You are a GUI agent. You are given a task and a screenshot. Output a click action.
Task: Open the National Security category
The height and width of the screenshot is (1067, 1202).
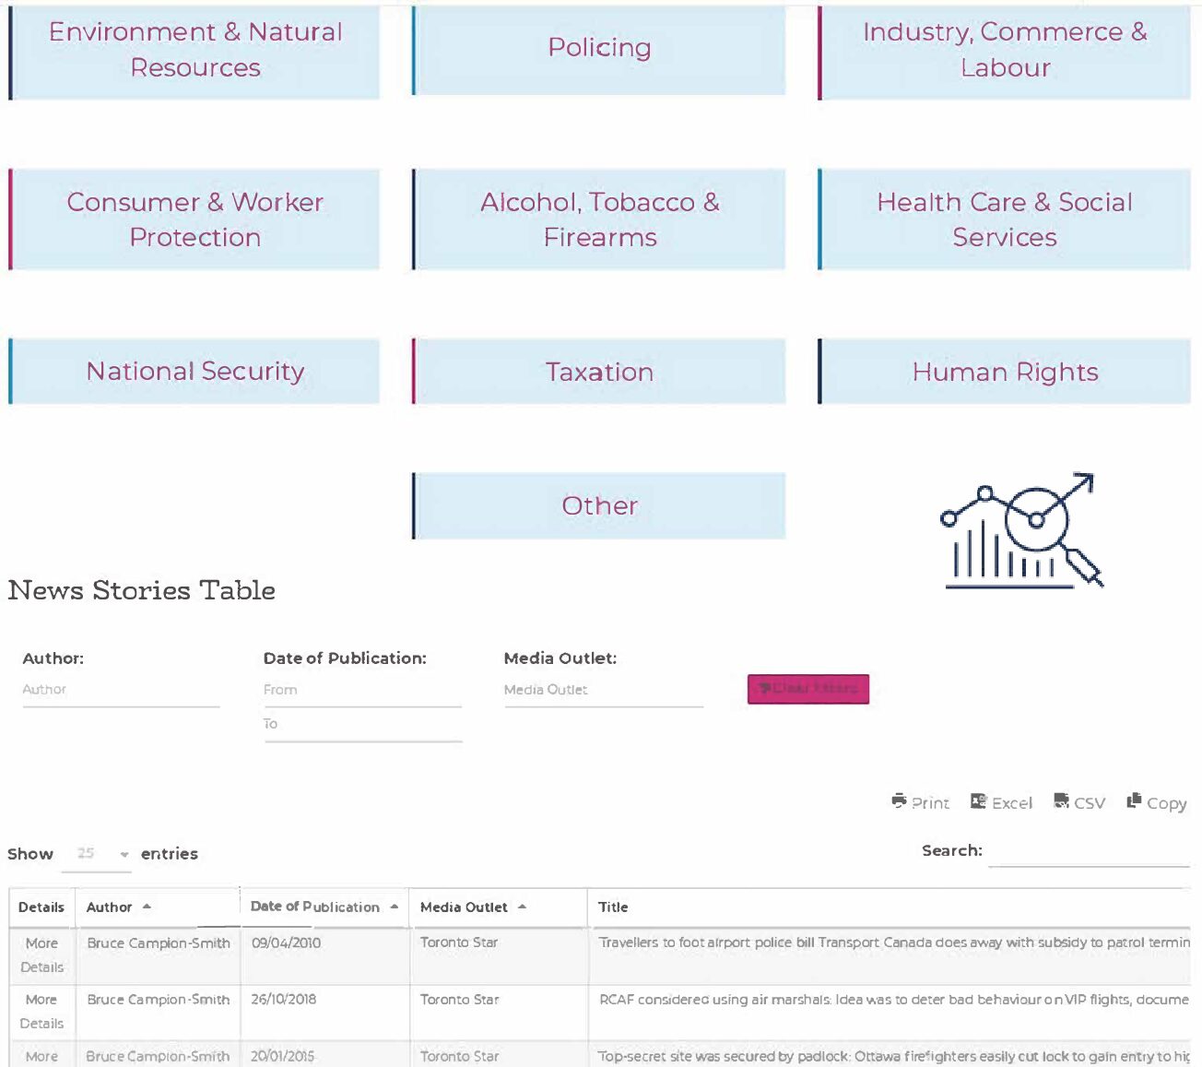click(194, 372)
